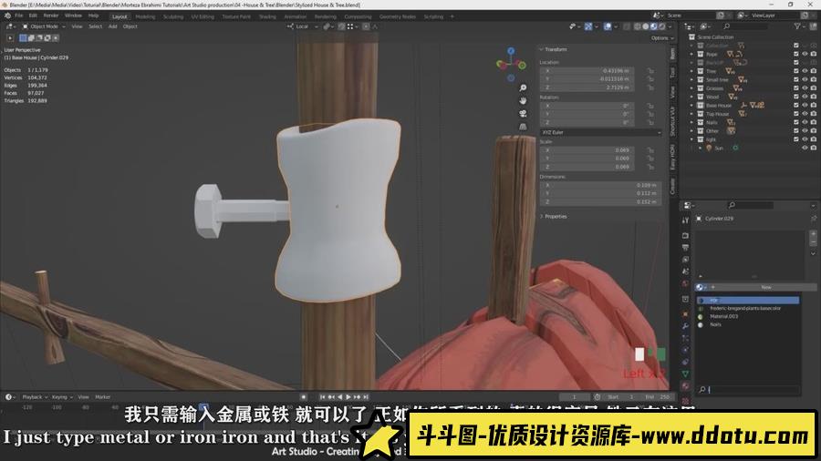Open the browse material dropdown icon
This screenshot has height=461, width=821.
click(x=701, y=288)
